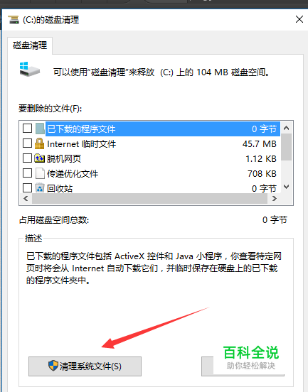Click the file list scroll-up arrow
The width and height of the screenshot is (308, 392).
pos(286,129)
